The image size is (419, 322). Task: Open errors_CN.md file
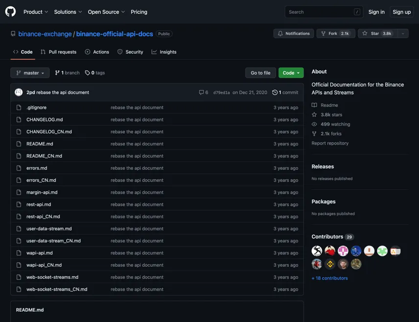pos(41,180)
